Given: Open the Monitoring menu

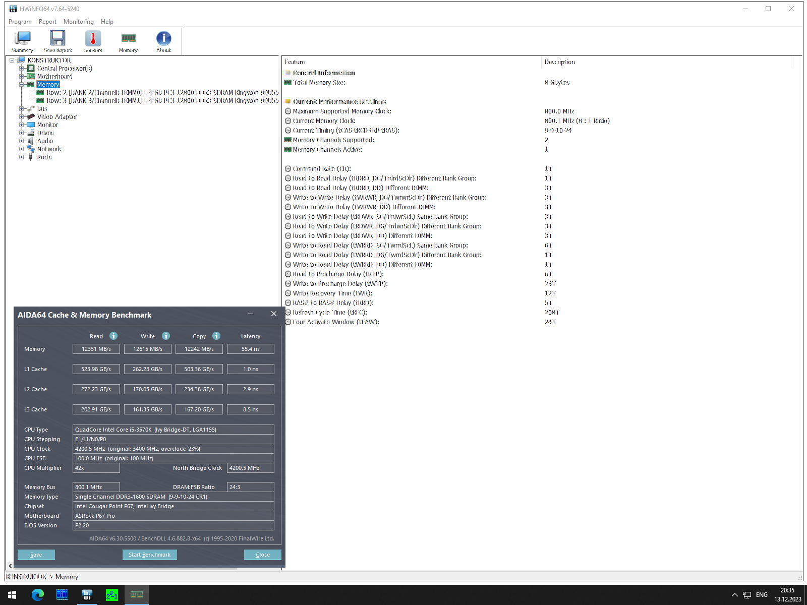Looking at the screenshot, I should click(x=79, y=22).
